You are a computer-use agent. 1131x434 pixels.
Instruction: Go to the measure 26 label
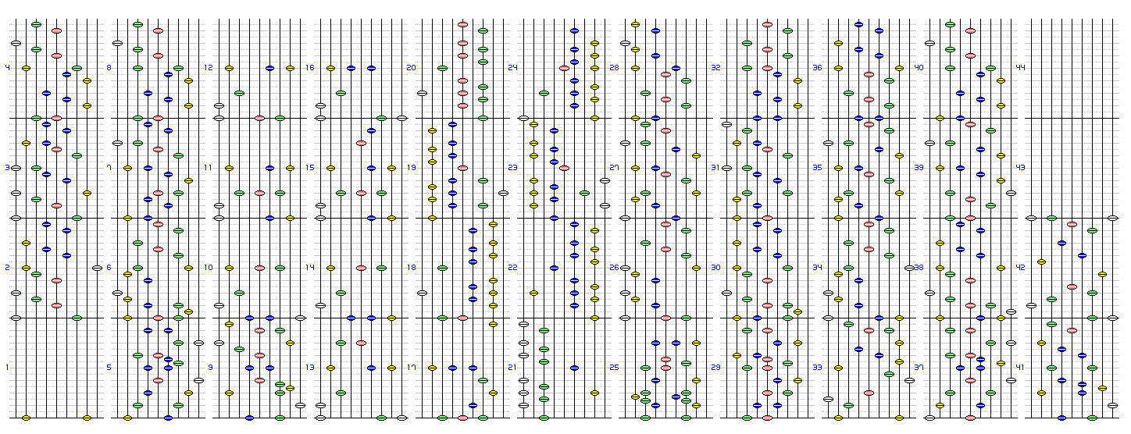pyautogui.click(x=614, y=268)
